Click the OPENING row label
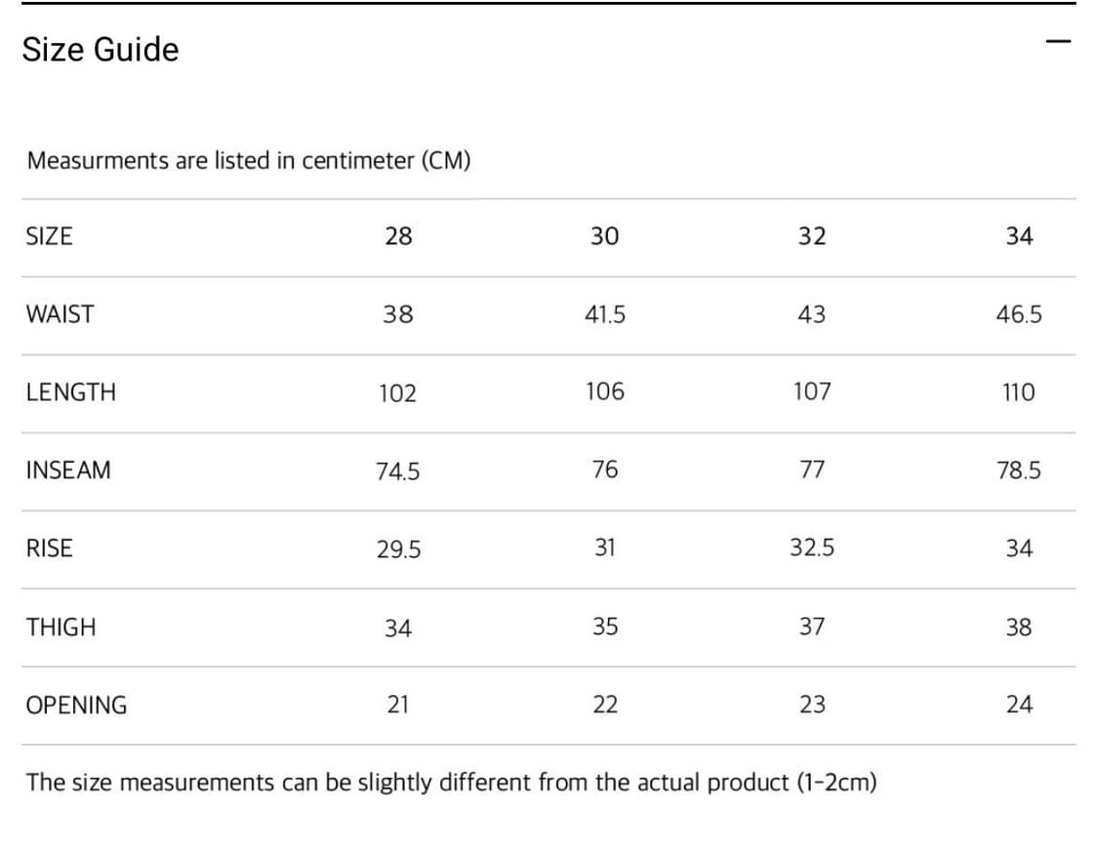The width and height of the screenshot is (1098, 853). 76,705
